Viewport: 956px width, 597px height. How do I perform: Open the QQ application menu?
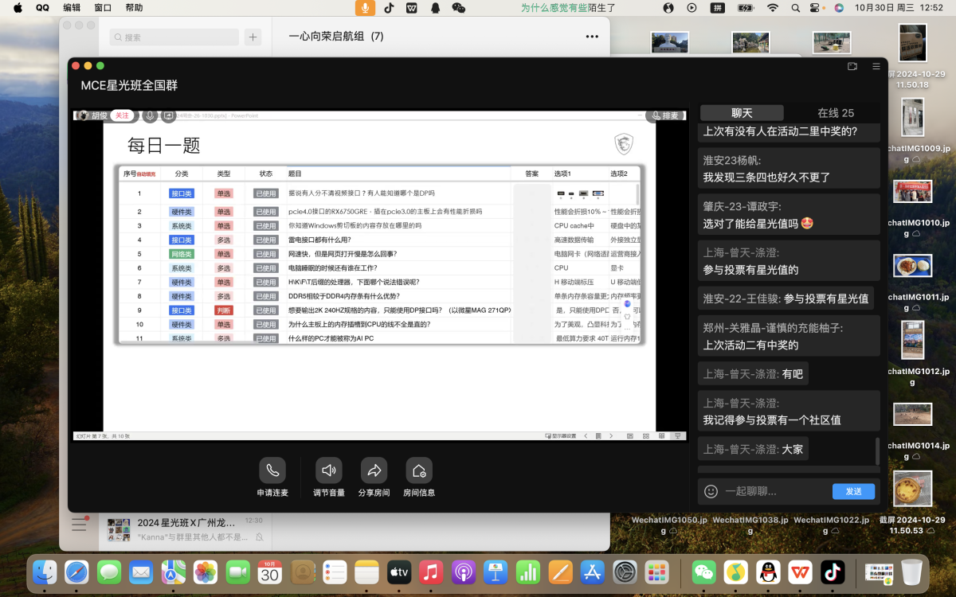point(42,7)
